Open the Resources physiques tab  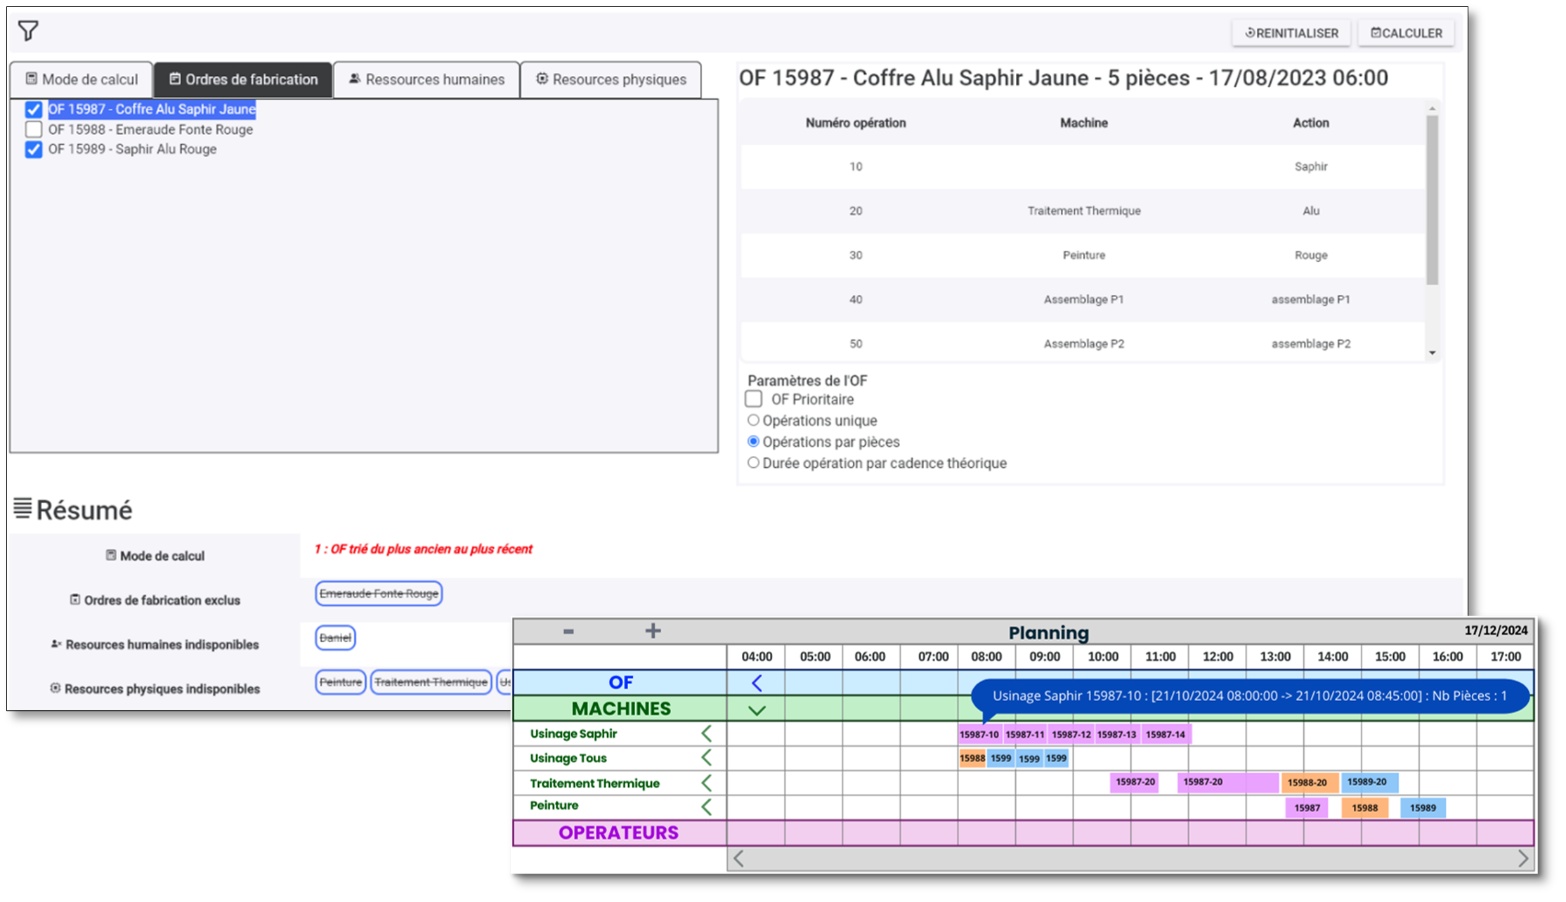click(611, 79)
